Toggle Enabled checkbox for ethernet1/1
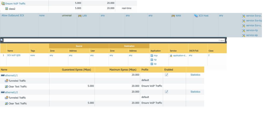This screenshot has height=113, width=268. (x=166, y=75)
